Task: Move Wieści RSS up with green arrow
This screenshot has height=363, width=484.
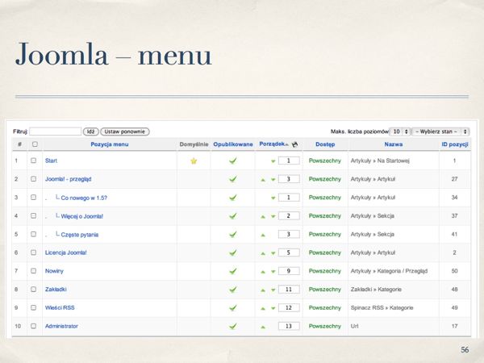Action: (263, 308)
